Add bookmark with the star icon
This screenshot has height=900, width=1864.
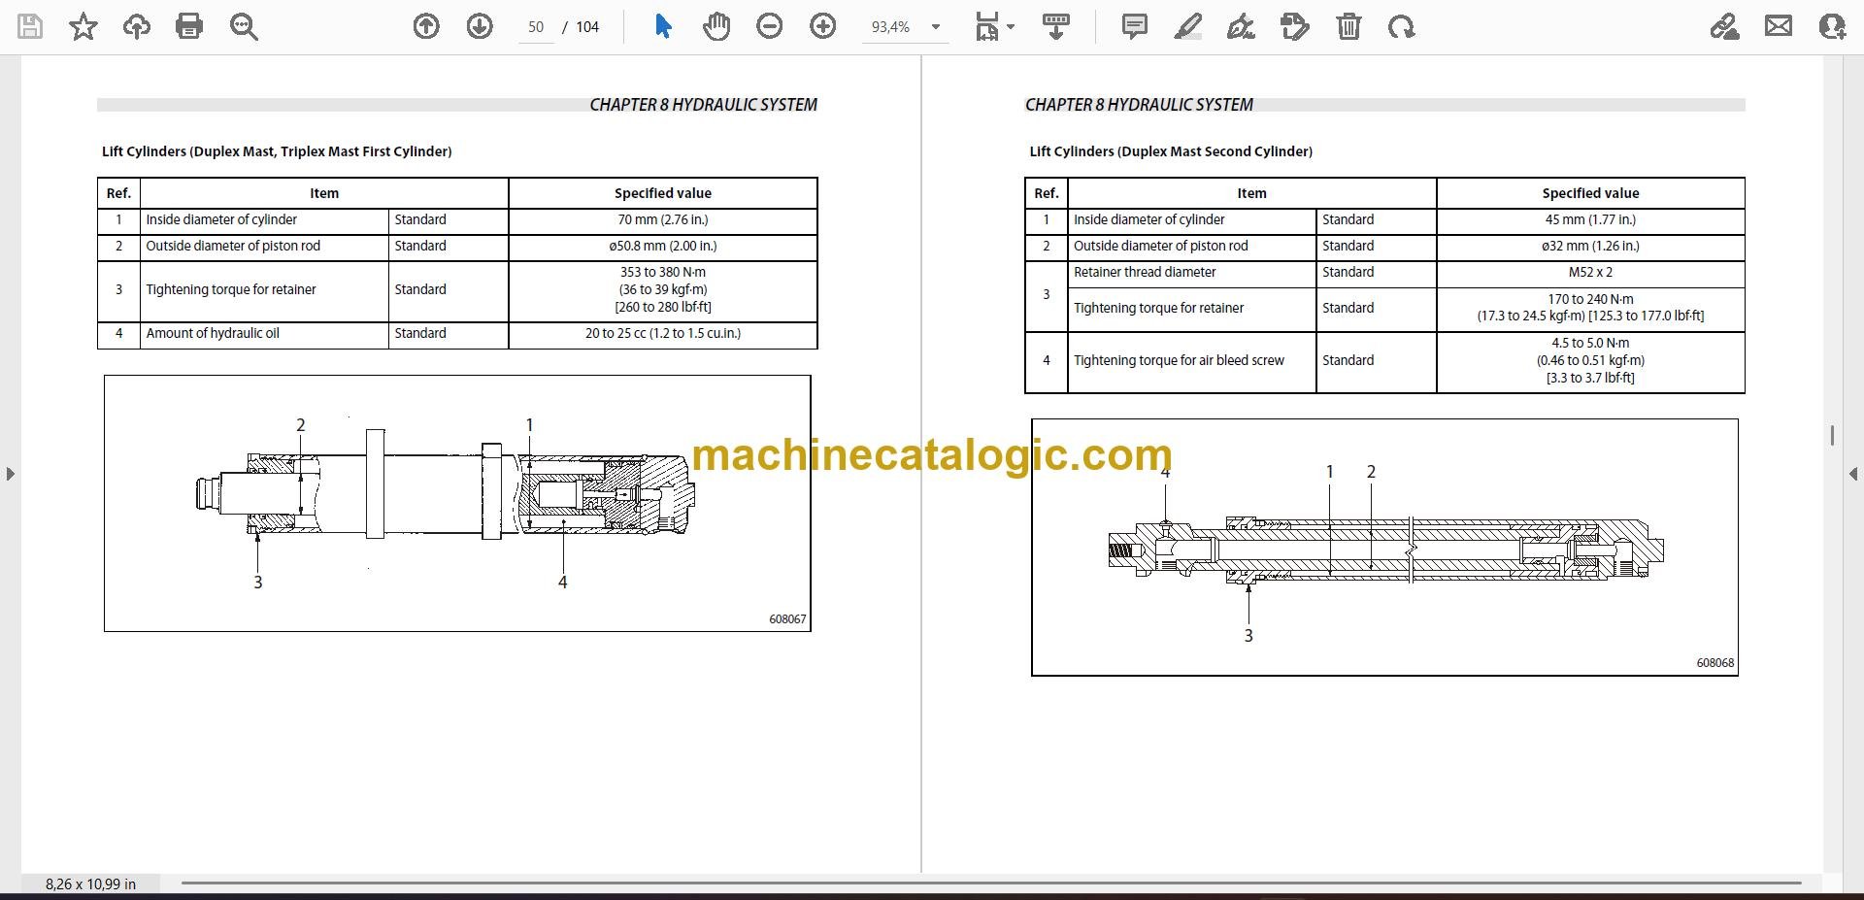tap(83, 26)
